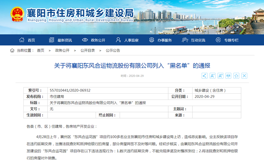Open the 专题专栏 navigation menu
The height and width of the screenshot is (162, 264).
(231, 40)
